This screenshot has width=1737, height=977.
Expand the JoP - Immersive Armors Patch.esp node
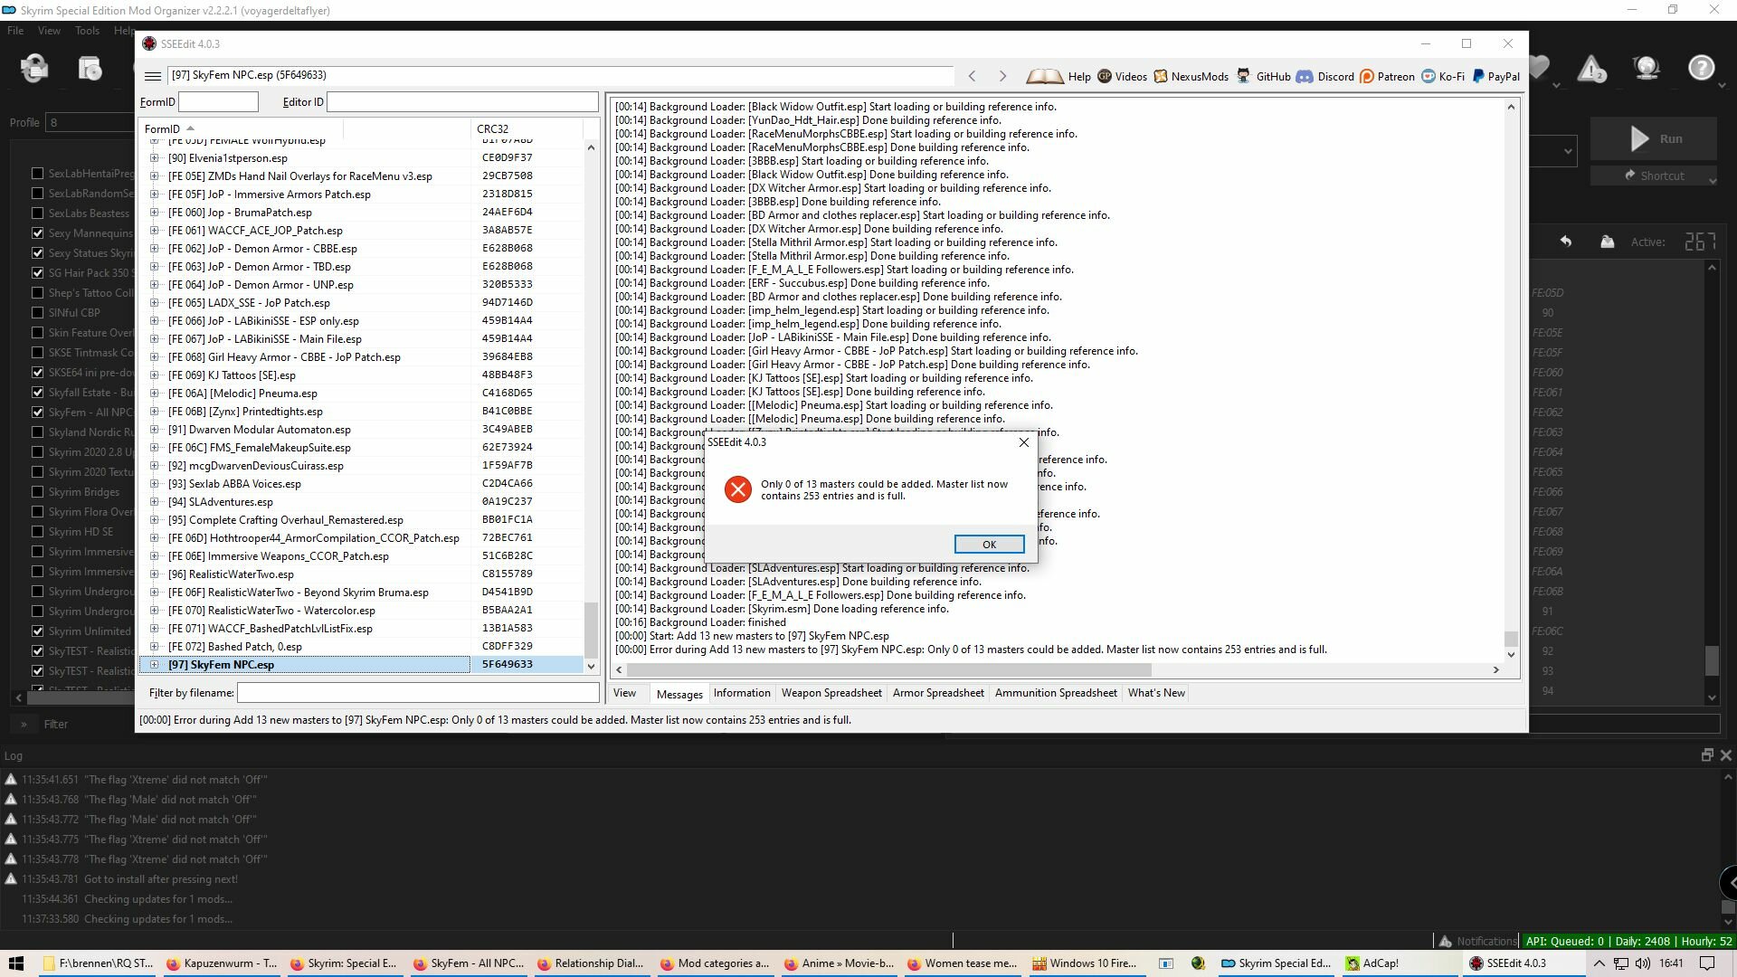pos(154,194)
